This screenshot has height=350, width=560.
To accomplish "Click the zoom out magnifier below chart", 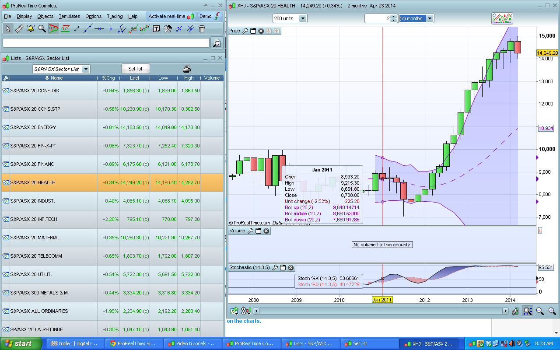I will point(540,311).
